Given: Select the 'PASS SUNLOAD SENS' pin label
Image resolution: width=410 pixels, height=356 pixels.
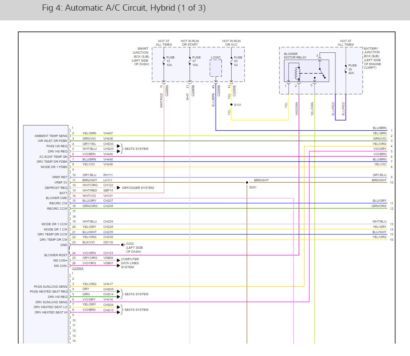Looking at the screenshot, I should (51, 286).
